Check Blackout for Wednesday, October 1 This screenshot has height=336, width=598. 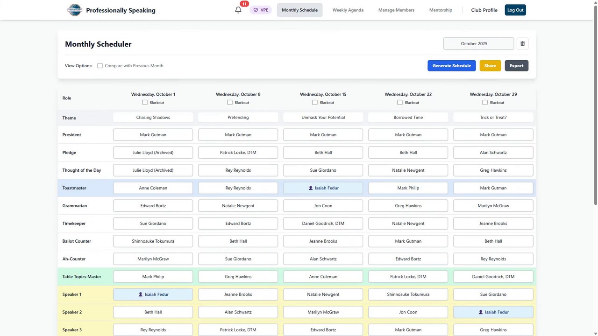tap(145, 103)
